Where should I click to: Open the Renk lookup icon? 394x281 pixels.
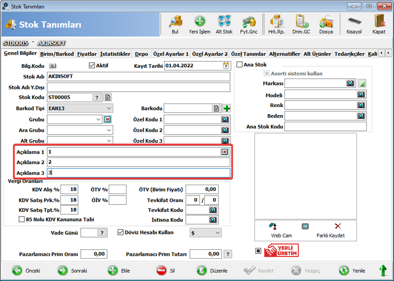tap(361, 105)
